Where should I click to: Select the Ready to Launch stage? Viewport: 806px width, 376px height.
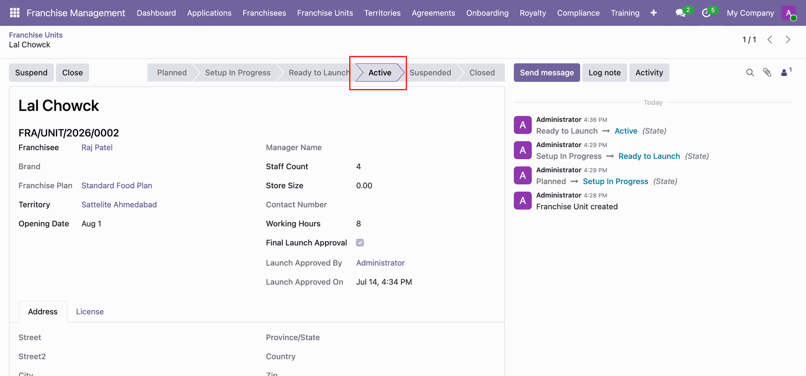319,73
